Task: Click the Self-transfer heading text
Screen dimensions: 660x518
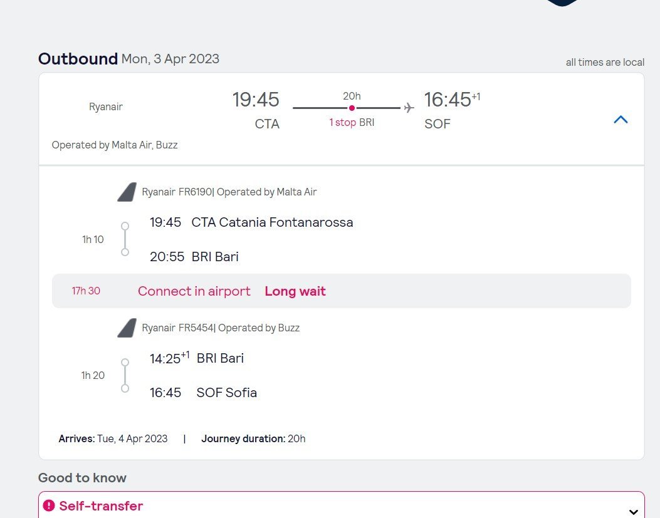Action: pyautogui.click(x=101, y=505)
